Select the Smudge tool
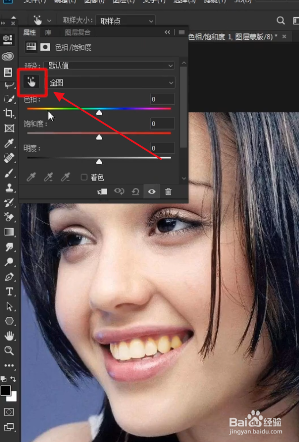This screenshot has height=442, width=299. click(x=9, y=247)
